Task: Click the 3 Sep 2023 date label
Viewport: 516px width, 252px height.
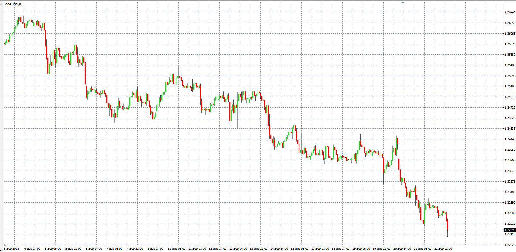Action: point(12,249)
